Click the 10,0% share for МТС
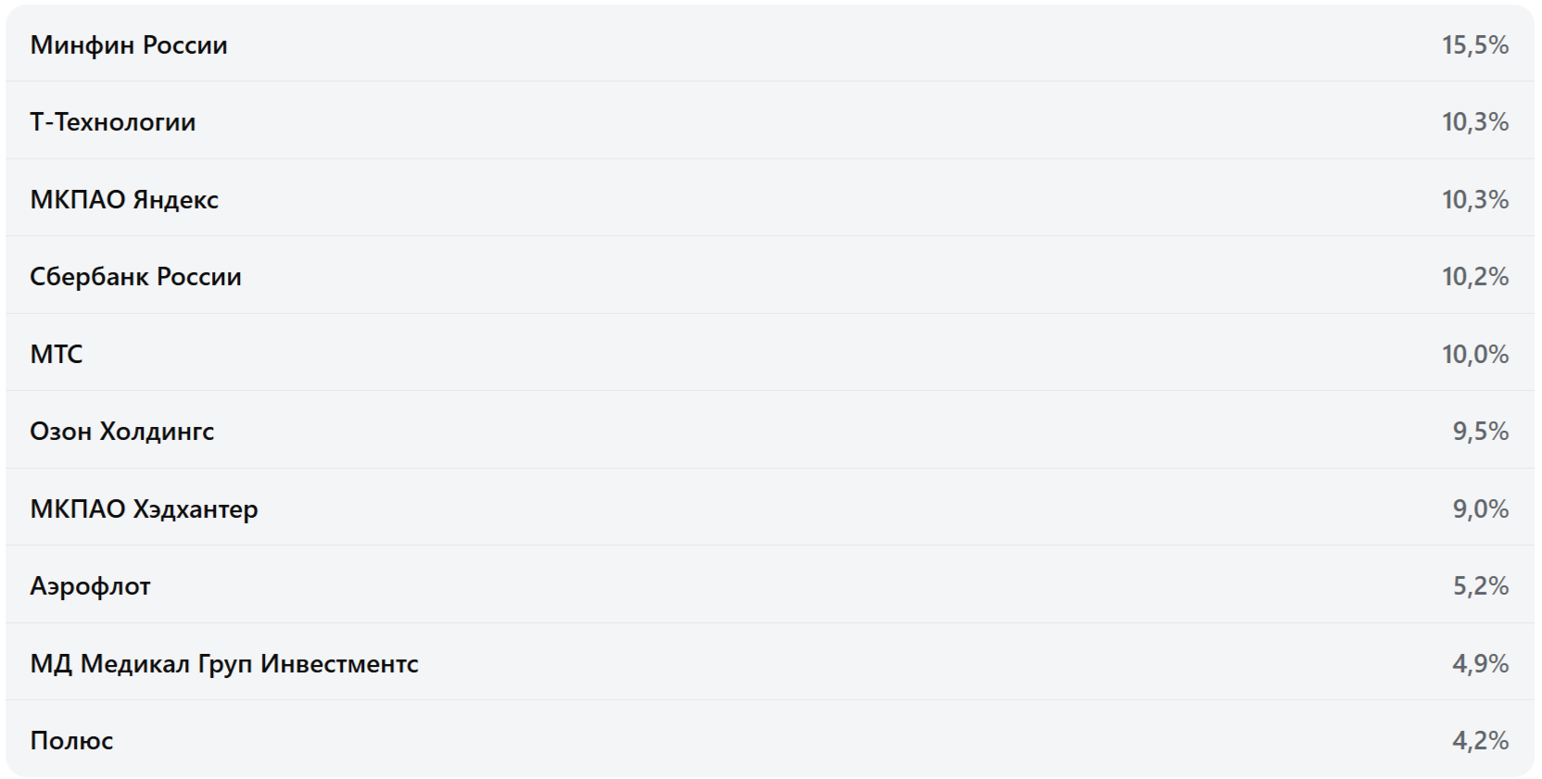Viewport: 1542px width, 779px height. 1474,354
